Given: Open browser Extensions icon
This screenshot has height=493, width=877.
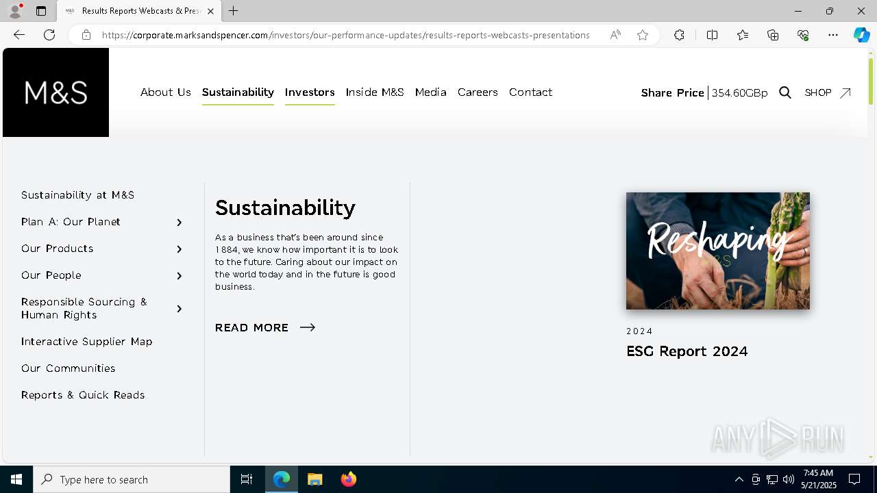Looking at the screenshot, I should click(x=679, y=35).
